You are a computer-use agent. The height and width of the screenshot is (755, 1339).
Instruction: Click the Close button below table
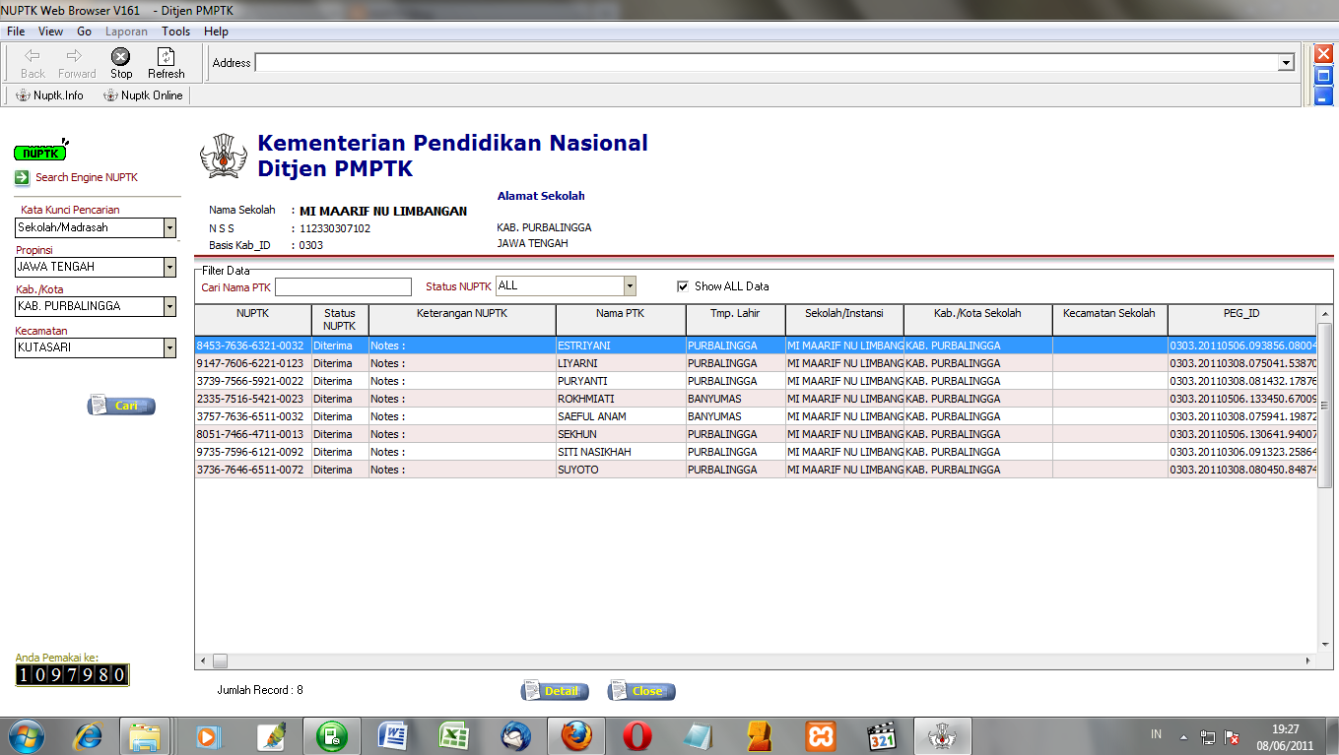[x=641, y=691]
